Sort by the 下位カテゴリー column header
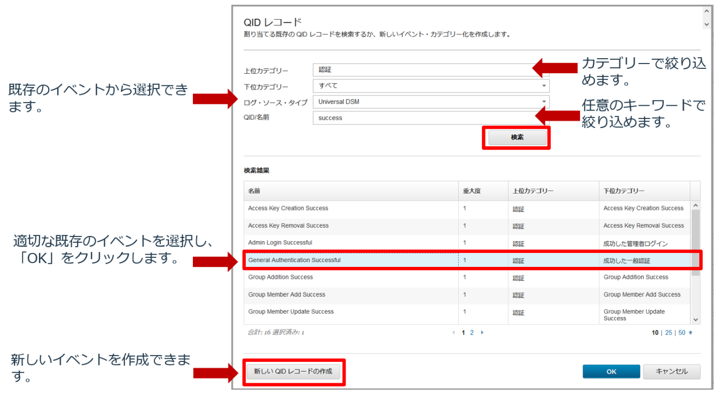 644,191
